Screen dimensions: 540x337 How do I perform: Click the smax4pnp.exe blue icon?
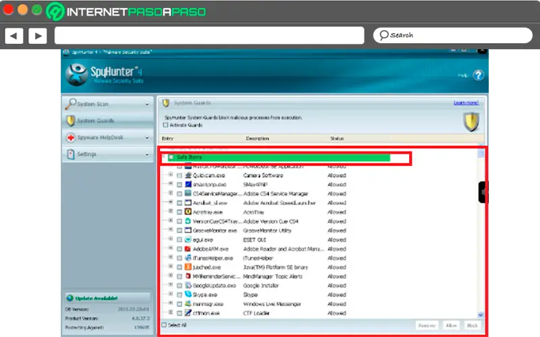pyautogui.click(x=188, y=184)
